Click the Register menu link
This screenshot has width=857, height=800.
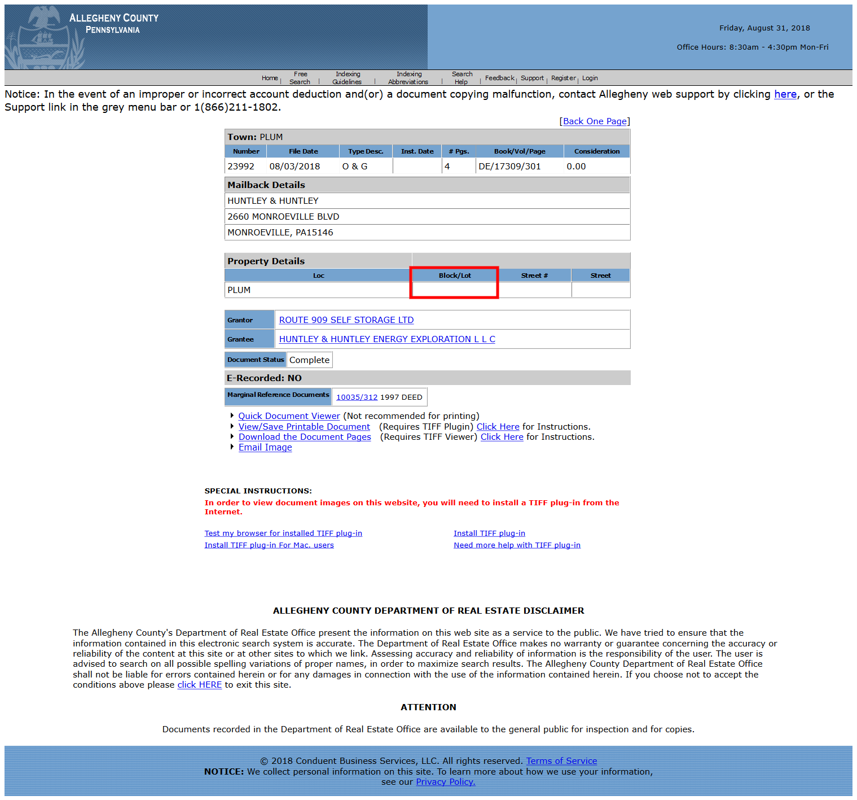(562, 78)
